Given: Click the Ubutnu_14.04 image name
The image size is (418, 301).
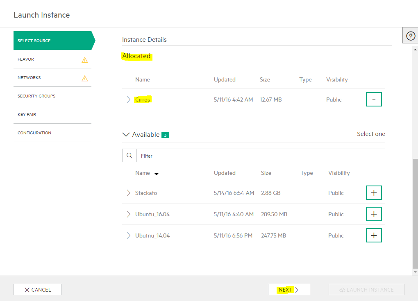Looking at the screenshot, I should (152, 235).
